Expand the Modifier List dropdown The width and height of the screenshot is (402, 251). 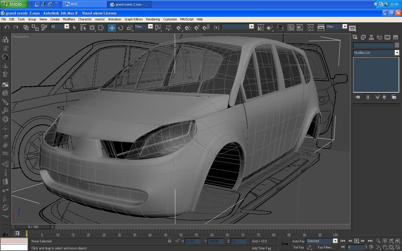(x=397, y=53)
